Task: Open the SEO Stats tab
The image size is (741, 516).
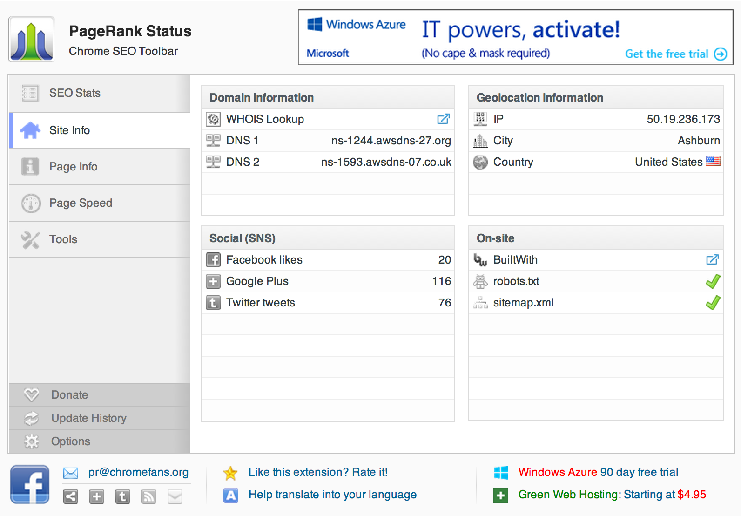Action: click(100, 93)
